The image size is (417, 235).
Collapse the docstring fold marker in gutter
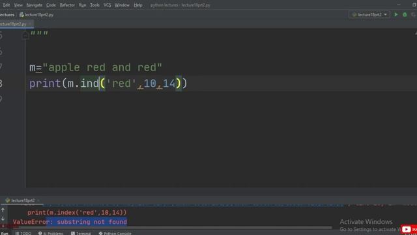tap(25, 35)
